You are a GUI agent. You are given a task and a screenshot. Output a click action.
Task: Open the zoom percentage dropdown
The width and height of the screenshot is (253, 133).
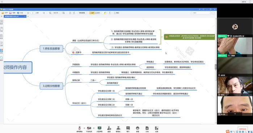[x=57, y=13]
